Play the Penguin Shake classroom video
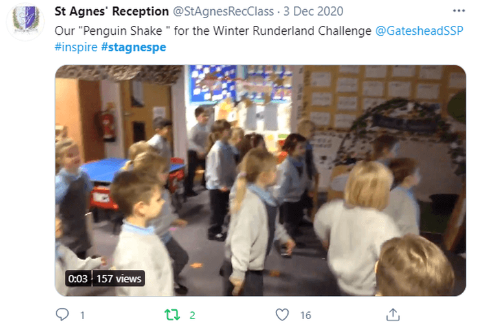Viewport: 479px width, 332px height. (260, 181)
